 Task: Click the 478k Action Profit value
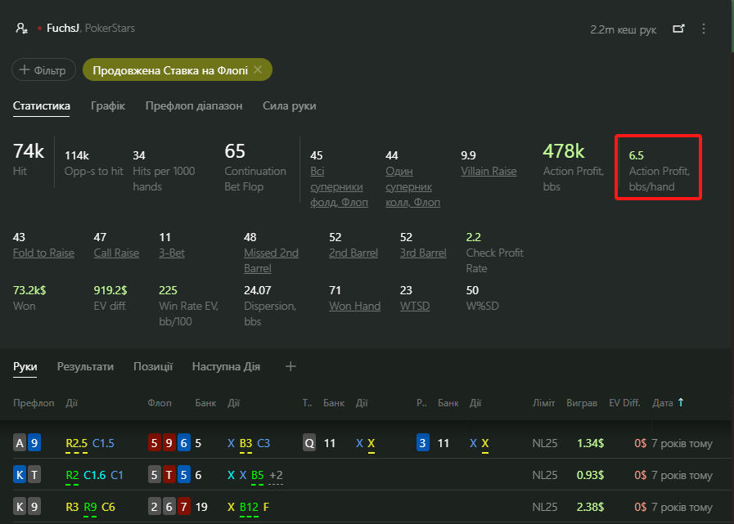[564, 151]
